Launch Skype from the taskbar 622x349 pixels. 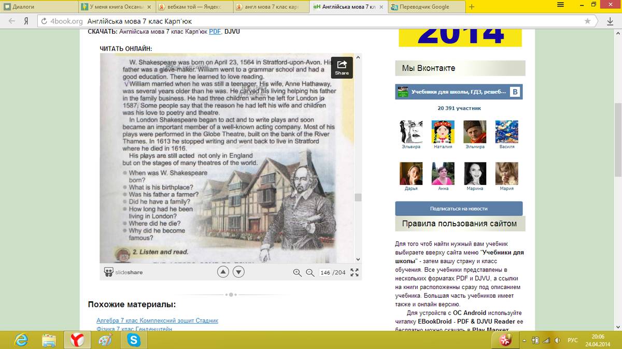[x=134, y=340]
